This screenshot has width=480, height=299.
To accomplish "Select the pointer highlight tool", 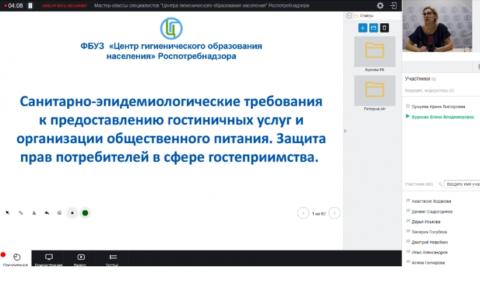I will [21, 213].
